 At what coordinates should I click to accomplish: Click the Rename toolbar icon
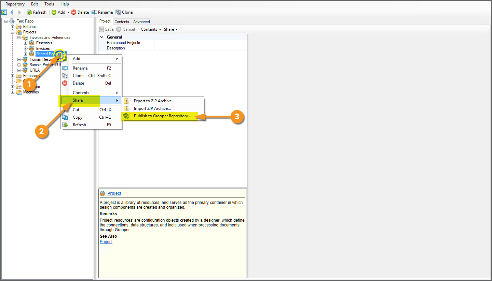click(x=94, y=12)
